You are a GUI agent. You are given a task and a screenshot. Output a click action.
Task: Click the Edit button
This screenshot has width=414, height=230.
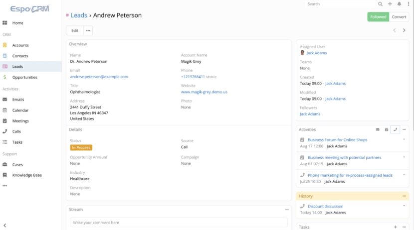(75, 30)
